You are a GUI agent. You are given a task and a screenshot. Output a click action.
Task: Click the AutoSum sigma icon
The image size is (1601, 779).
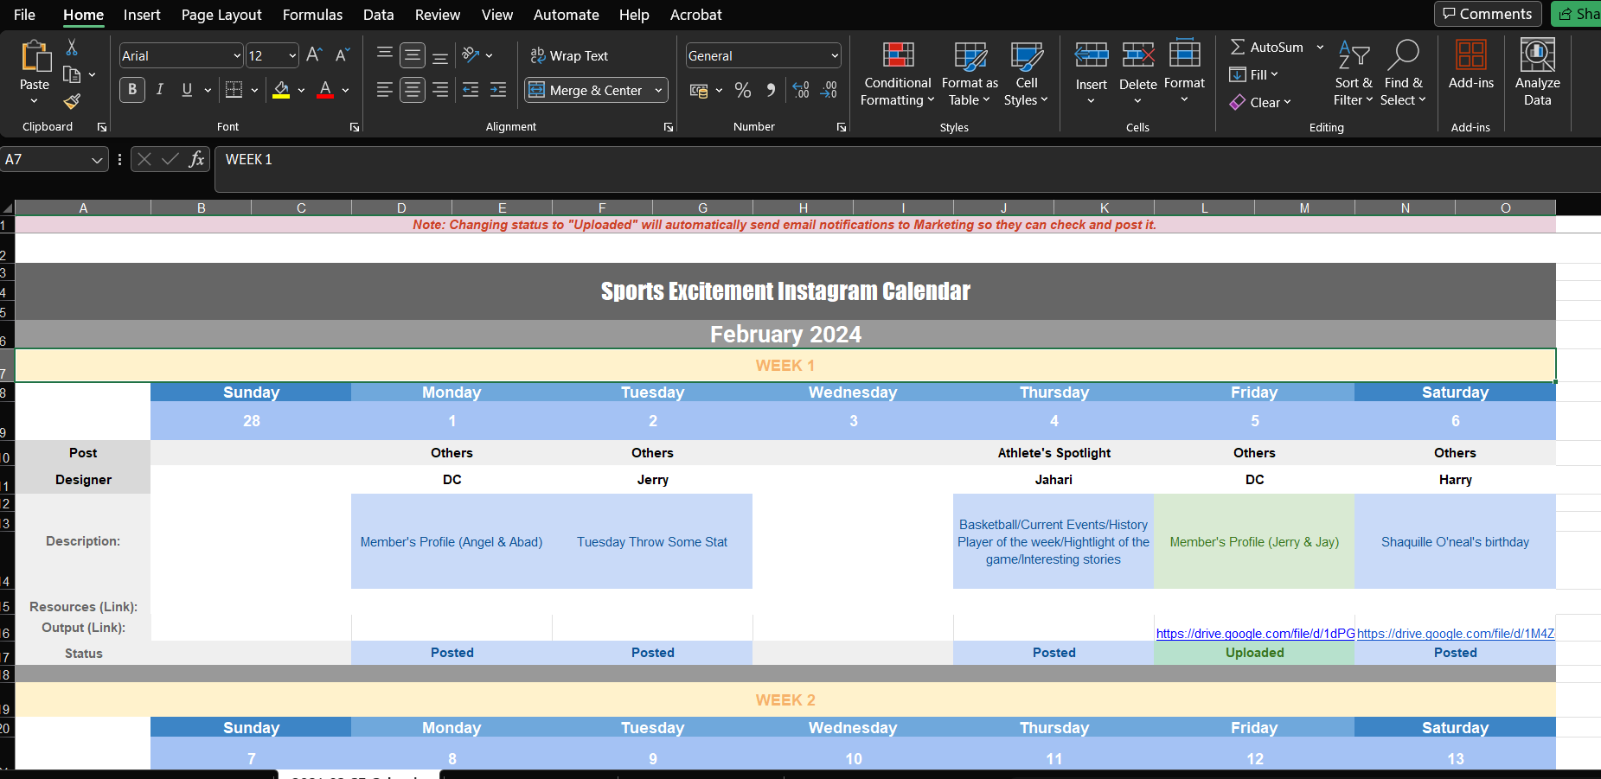1239,48
